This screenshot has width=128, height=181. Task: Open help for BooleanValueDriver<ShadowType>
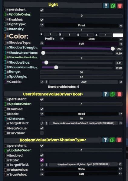[x=105, y=140]
